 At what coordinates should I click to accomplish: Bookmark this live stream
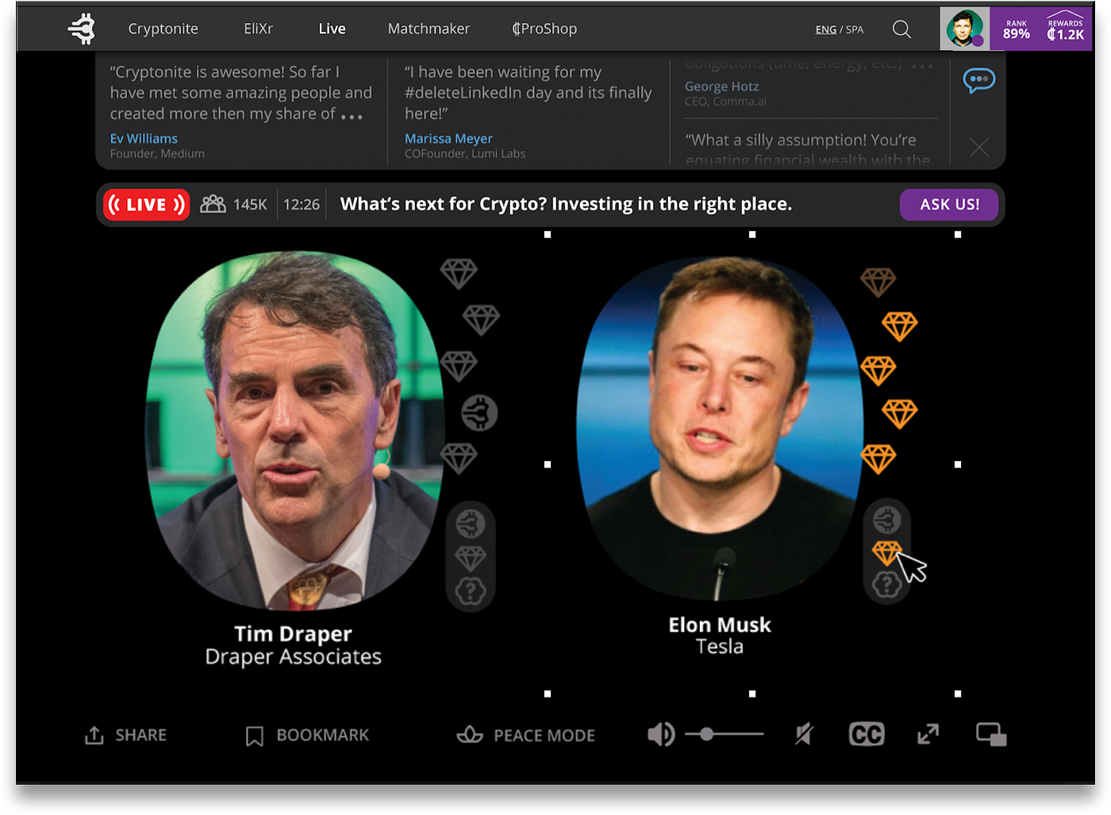pos(307,736)
